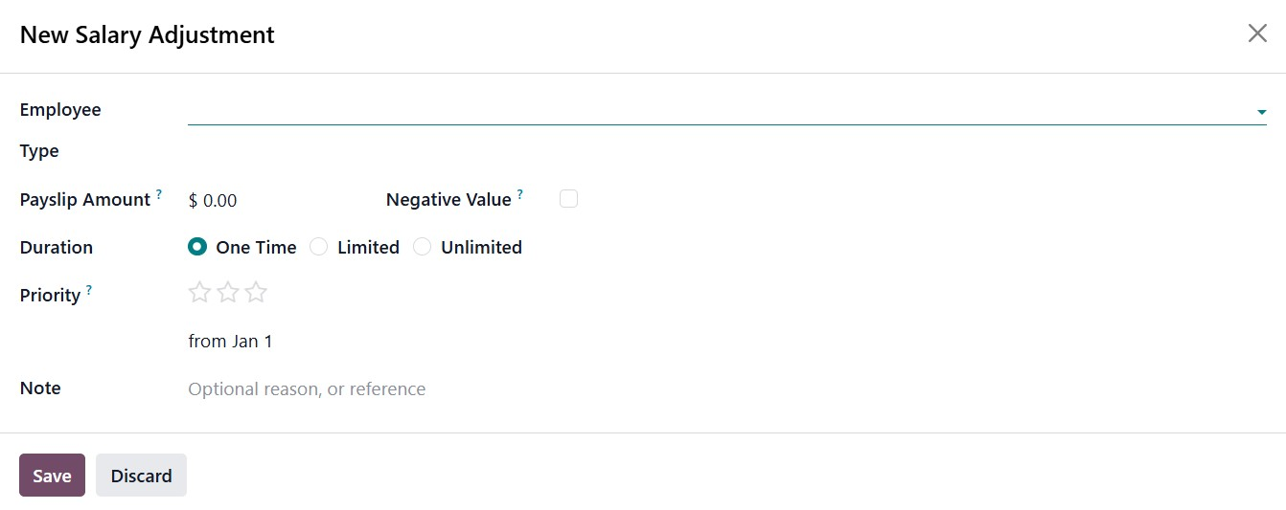Screen dimensions: 1286x510
Task: Set priority to one star
Action: tap(199, 293)
